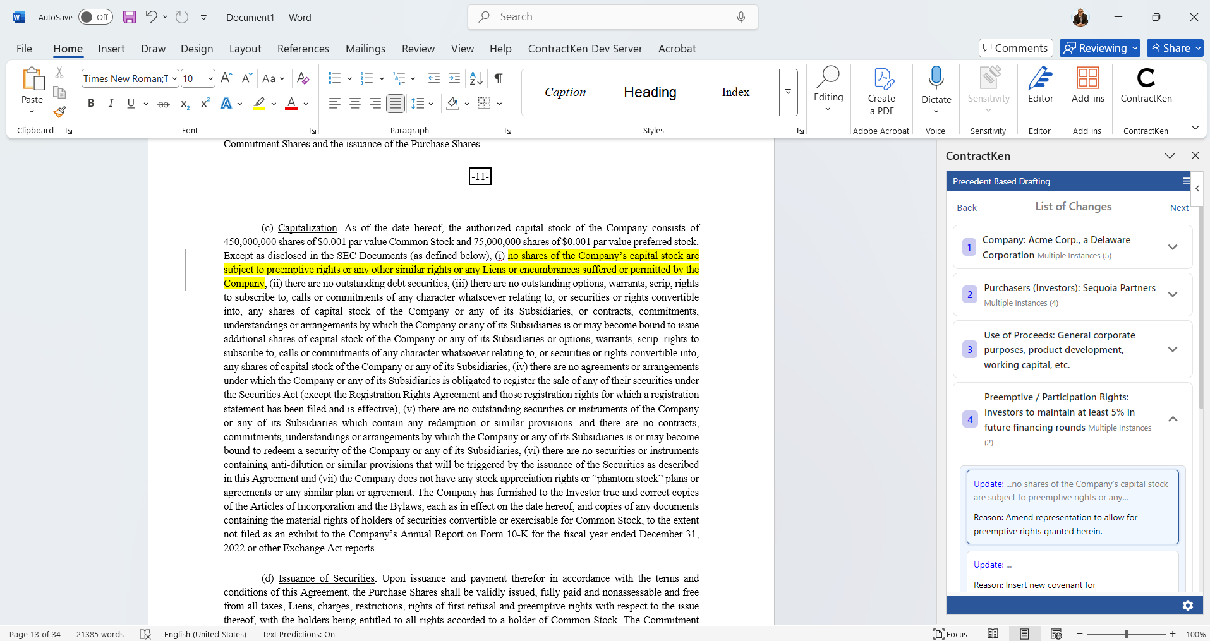Image resolution: width=1210 pixels, height=641 pixels.
Task: Clear all formatting icon
Action: point(303,78)
